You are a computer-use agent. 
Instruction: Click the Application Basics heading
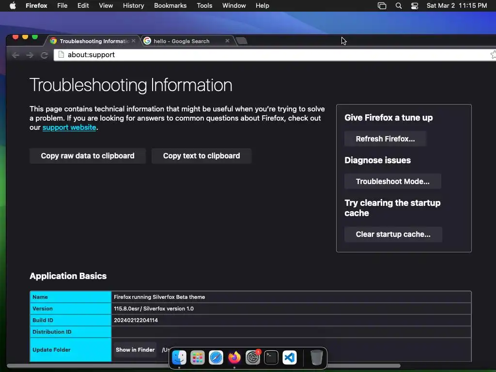68,276
